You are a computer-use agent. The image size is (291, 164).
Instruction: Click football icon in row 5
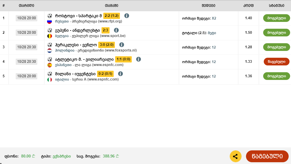point(49,74)
